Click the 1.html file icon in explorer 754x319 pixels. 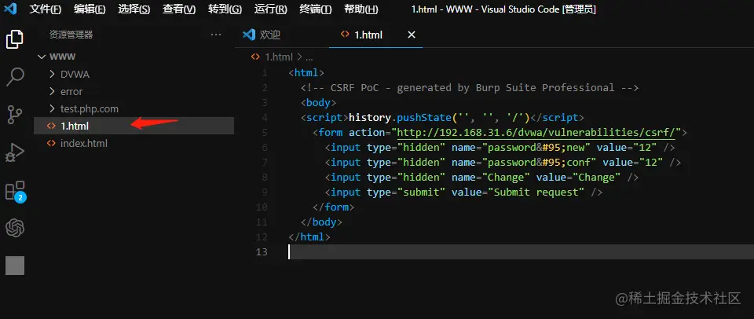51,126
